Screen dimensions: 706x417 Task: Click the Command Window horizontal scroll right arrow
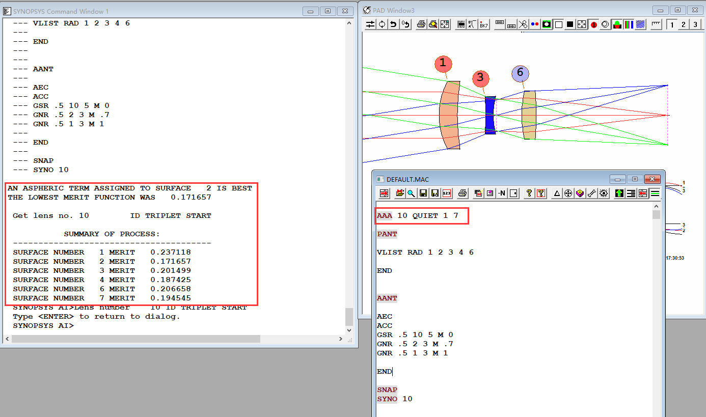click(340, 339)
